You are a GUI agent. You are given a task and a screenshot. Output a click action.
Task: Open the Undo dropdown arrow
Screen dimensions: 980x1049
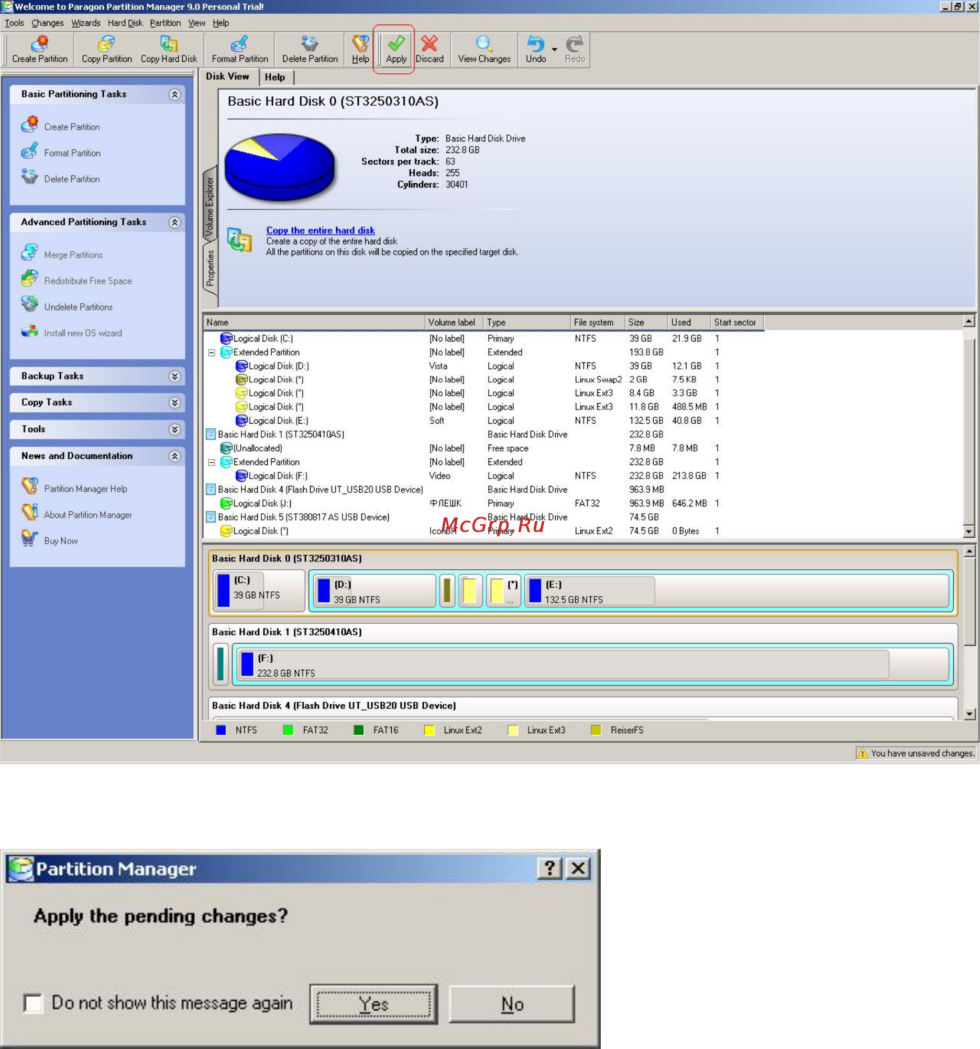click(554, 50)
